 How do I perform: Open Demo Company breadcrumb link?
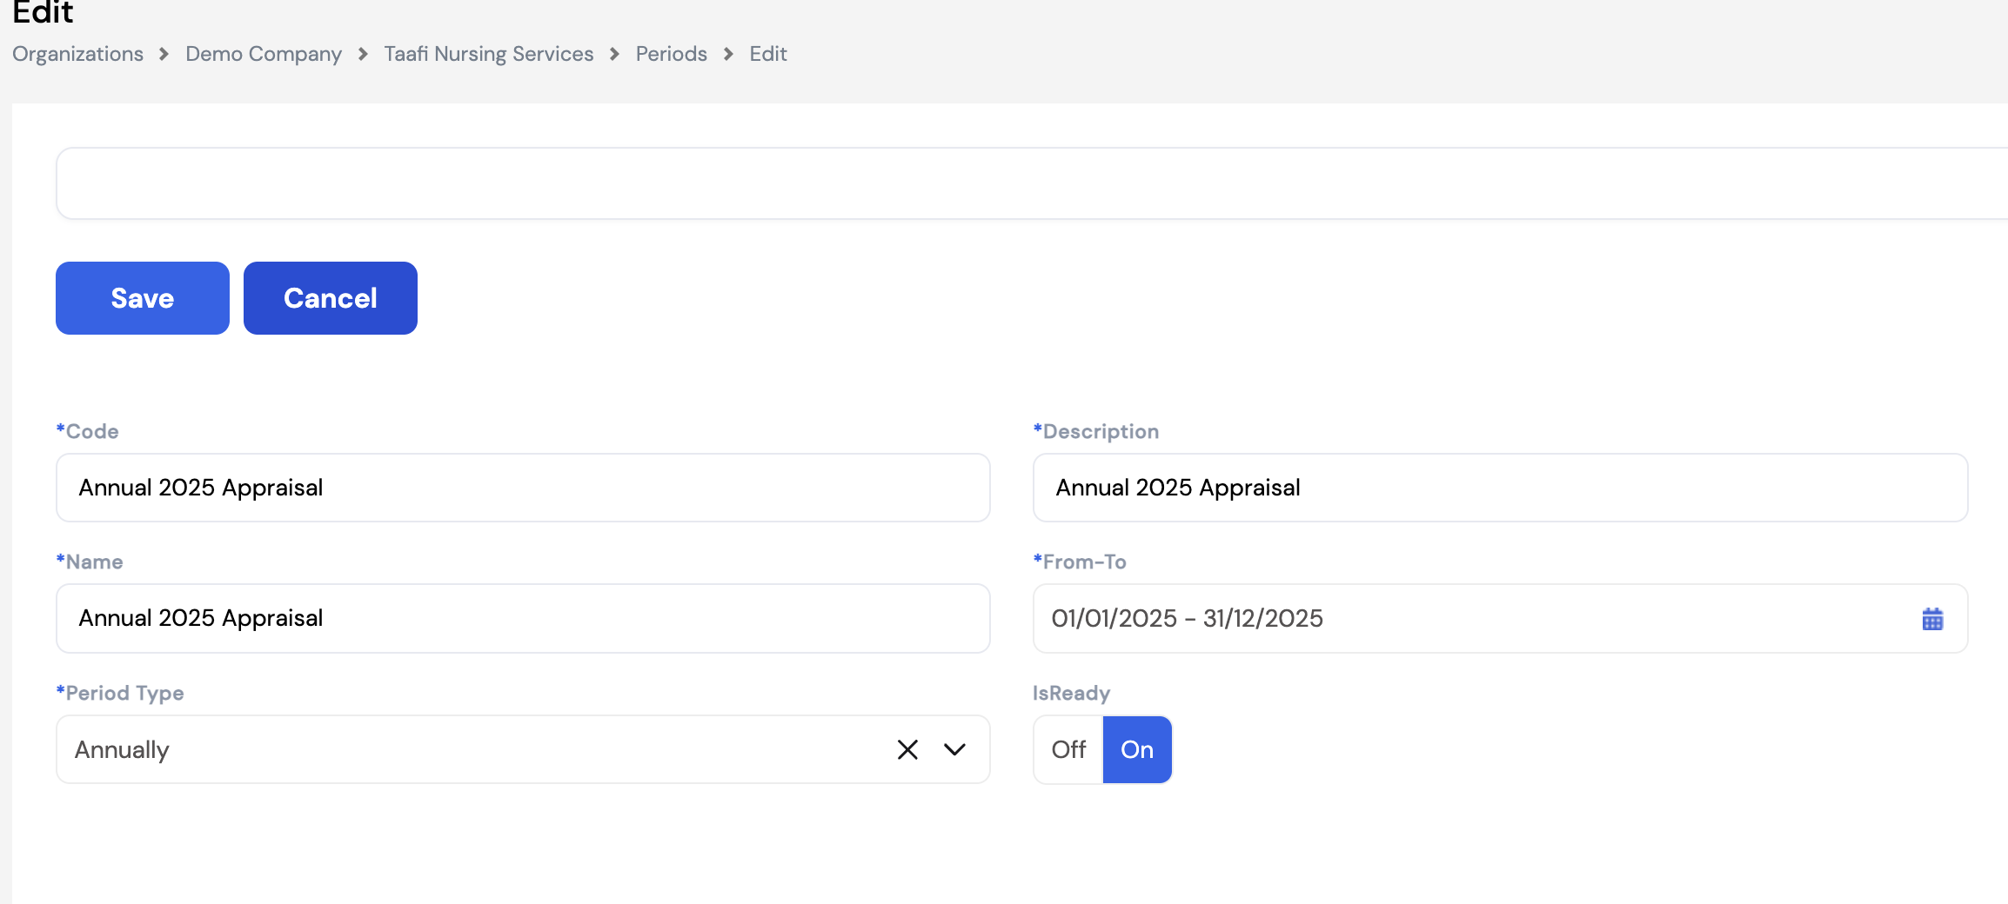[x=264, y=54]
